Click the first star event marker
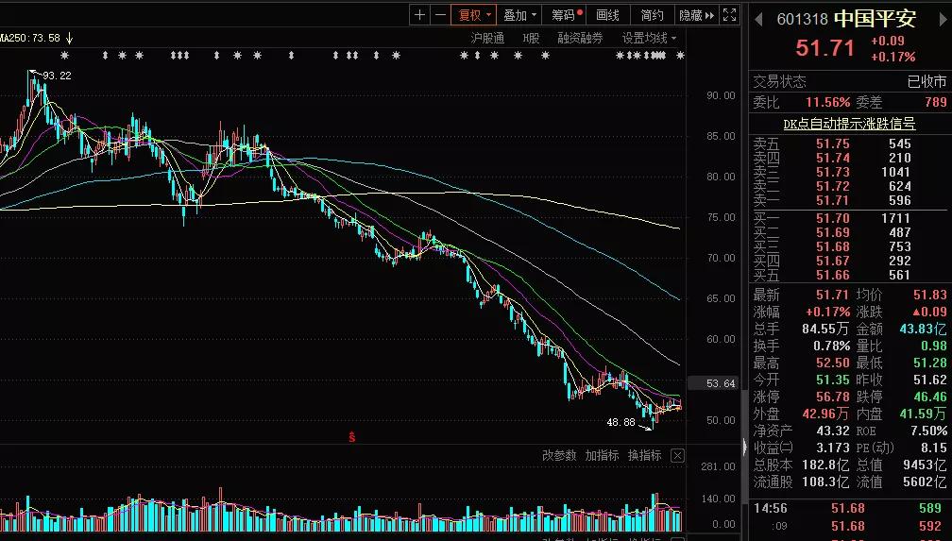 click(65, 56)
